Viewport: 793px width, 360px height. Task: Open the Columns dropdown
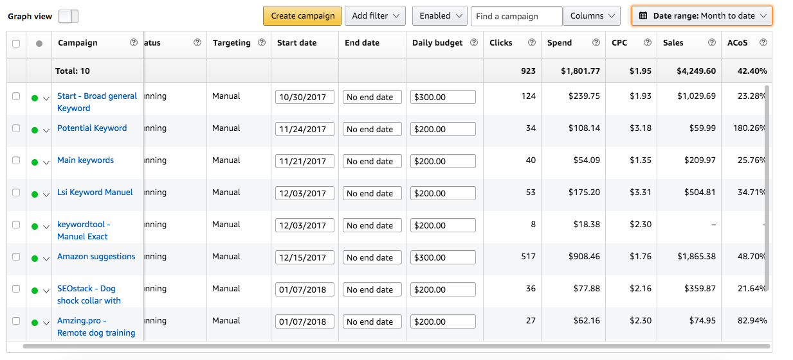(x=592, y=16)
